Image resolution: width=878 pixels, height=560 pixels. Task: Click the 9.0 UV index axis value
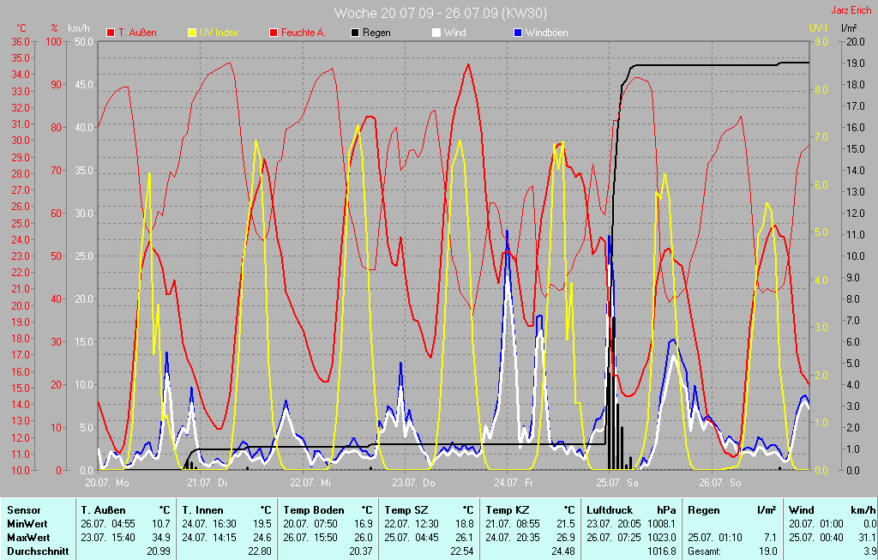[821, 42]
